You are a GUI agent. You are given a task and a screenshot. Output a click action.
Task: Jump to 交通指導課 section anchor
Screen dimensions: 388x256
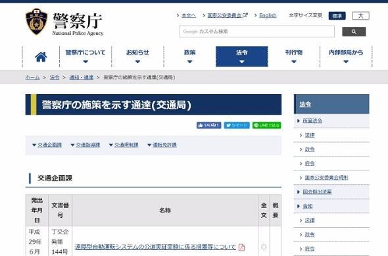click(88, 145)
